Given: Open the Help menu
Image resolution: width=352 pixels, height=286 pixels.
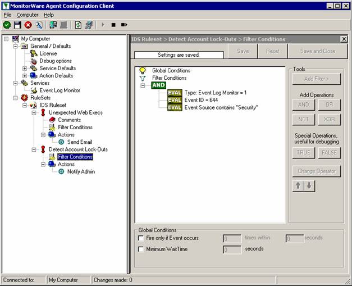Looking at the screenshot, I should (x=49, y=15).
